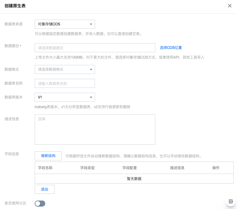Click the 字段信息 section label
237x209 pixels.
12,154
